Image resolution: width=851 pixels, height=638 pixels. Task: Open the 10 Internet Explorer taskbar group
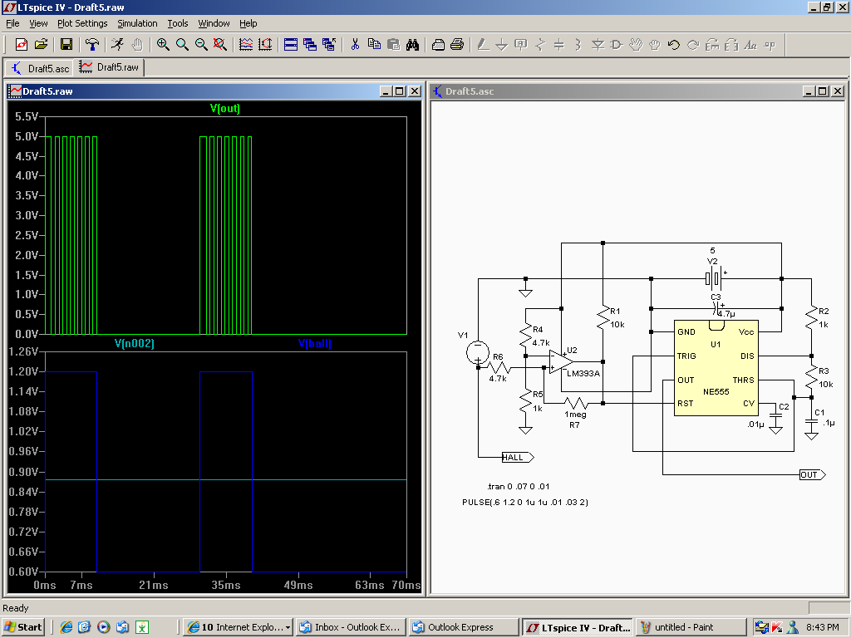coord(239,627)
